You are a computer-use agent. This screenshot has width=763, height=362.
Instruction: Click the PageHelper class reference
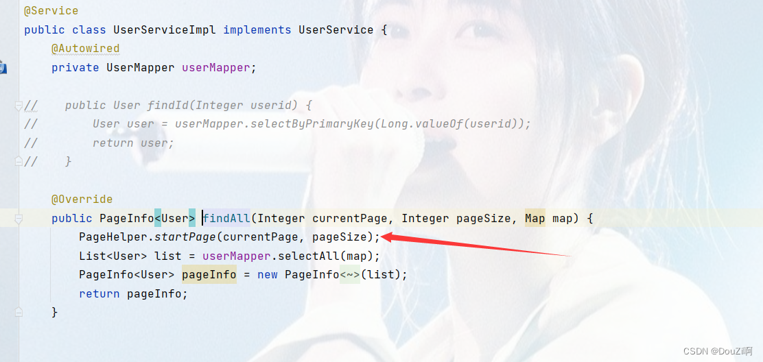click(x=113, y=237)
